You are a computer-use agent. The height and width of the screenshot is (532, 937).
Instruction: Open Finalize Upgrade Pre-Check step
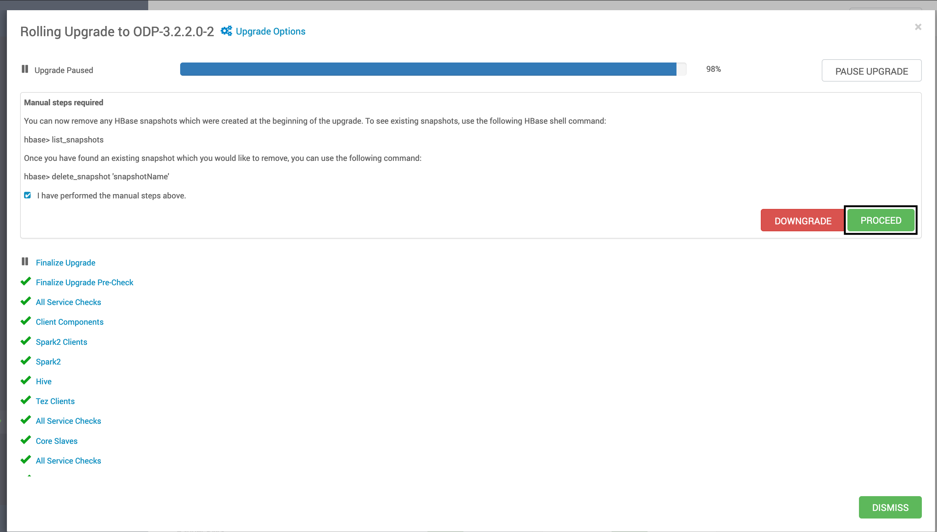point(85,282)
